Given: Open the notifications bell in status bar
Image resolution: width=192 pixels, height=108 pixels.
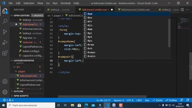Looking at the screenshot, I should click(187, 100).
